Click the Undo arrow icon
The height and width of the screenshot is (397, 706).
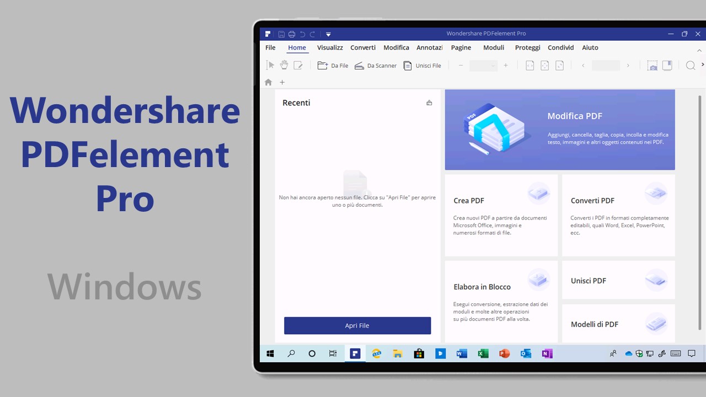[302, 34]
